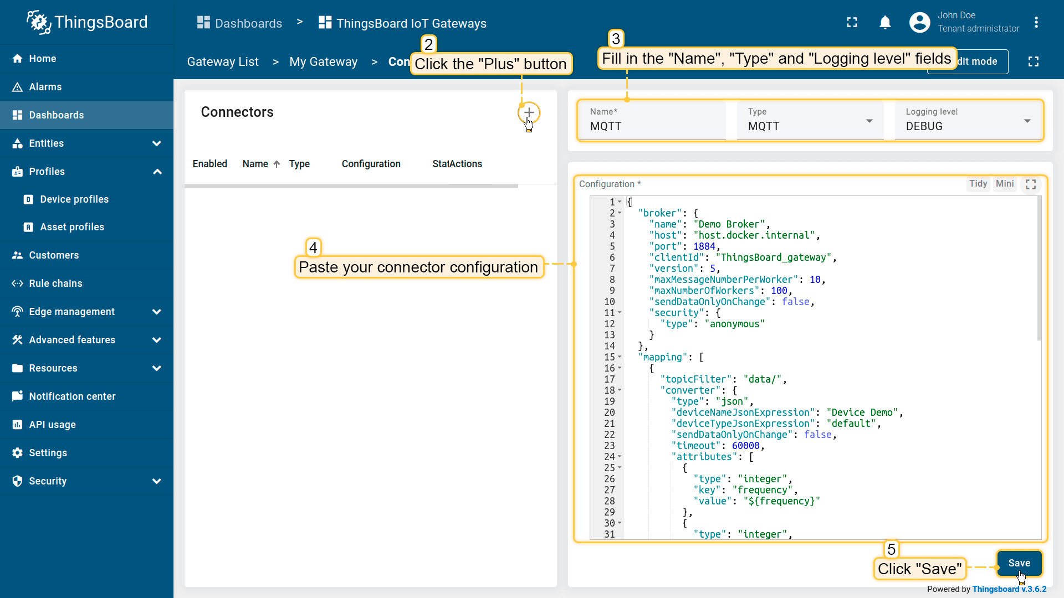
Task: Click Dashboards breadcrumb in header
Action: [239, 23]
